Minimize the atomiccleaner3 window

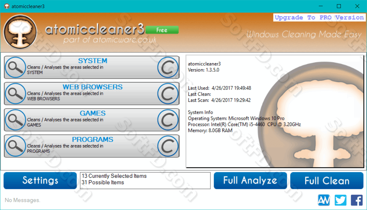[321, 6]
